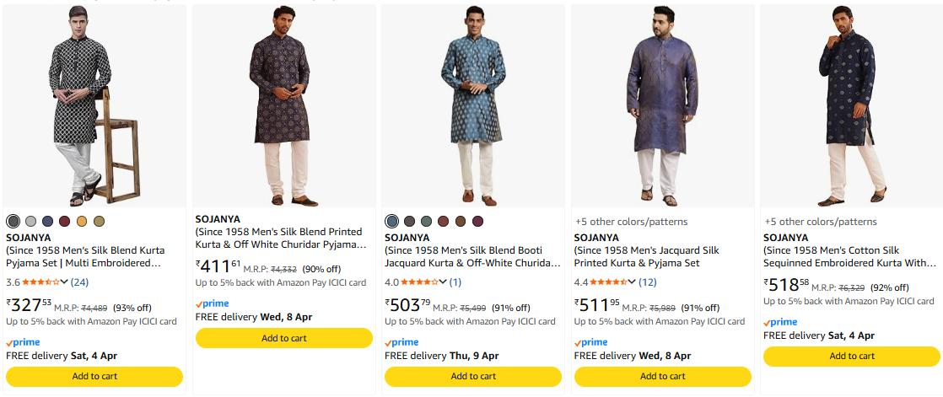943x397 pixels.
Task: Show +5 other colors for the Jacquard Silk kurta
Action: click(631, 222)
